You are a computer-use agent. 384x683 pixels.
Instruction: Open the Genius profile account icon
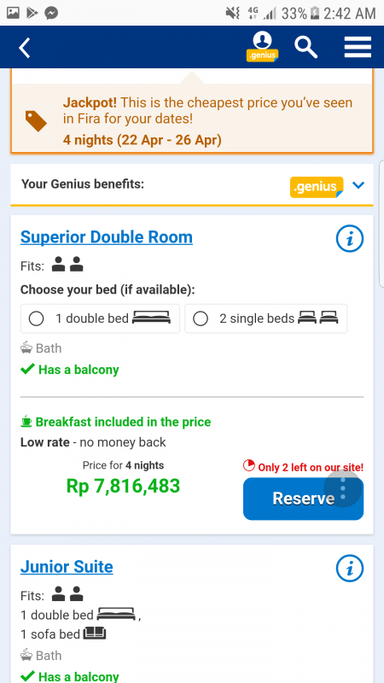(x=262, y=47)
